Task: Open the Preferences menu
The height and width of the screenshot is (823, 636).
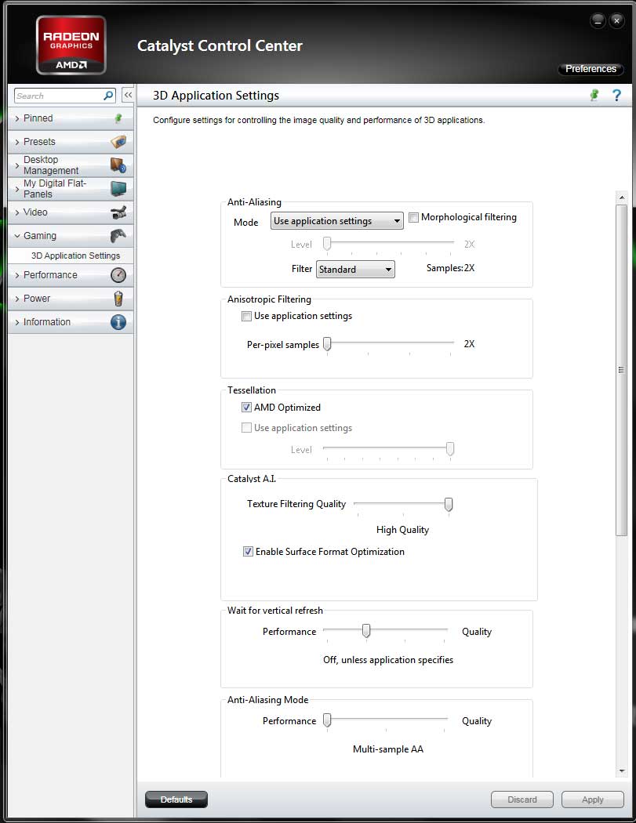Action: point(591,69)
